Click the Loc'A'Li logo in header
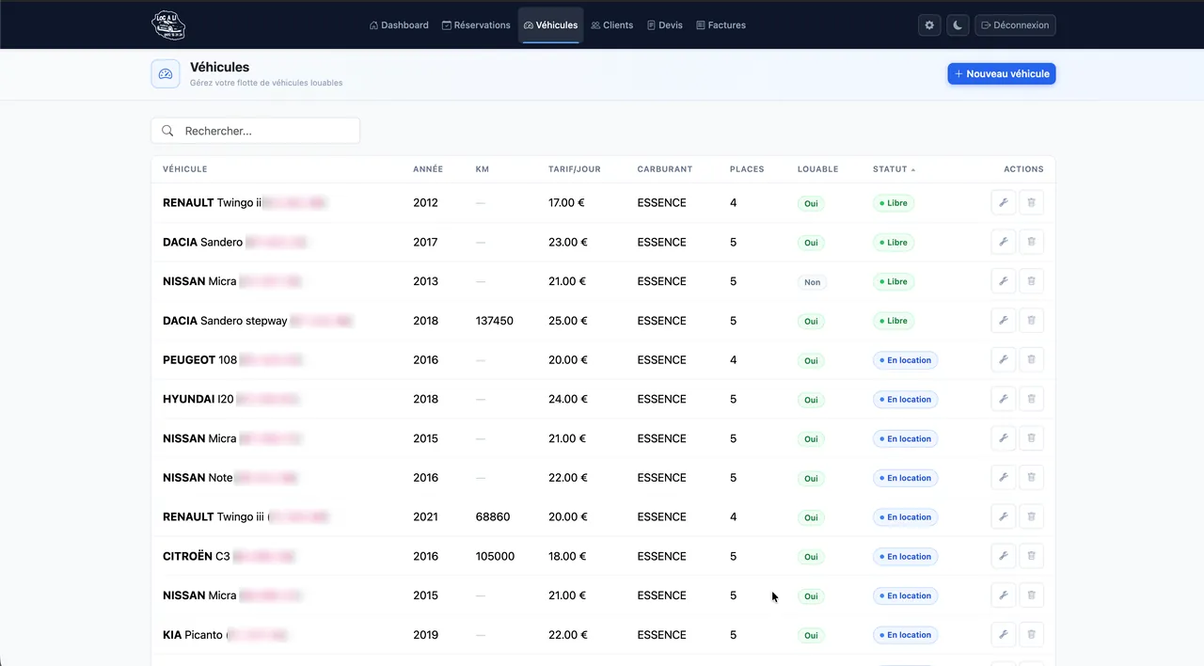1204x666 pixels. tap(169, 25)
